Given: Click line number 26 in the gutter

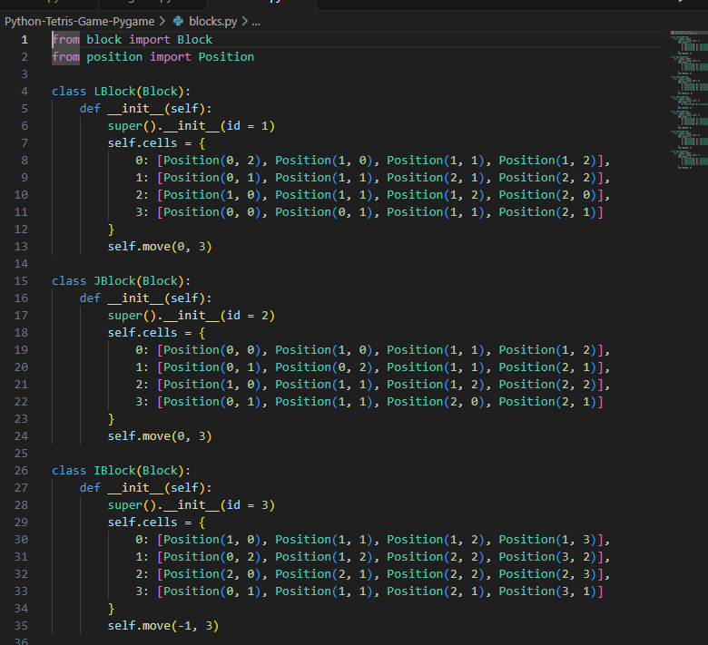Looking at the screenshot, I should point(22,471).
